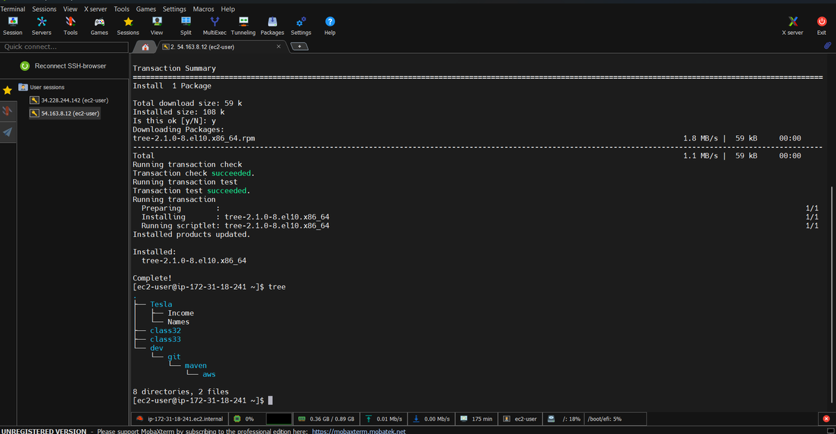Open a new tab with the plus button
Screen dimensions: 836x434
pos(299,47)
